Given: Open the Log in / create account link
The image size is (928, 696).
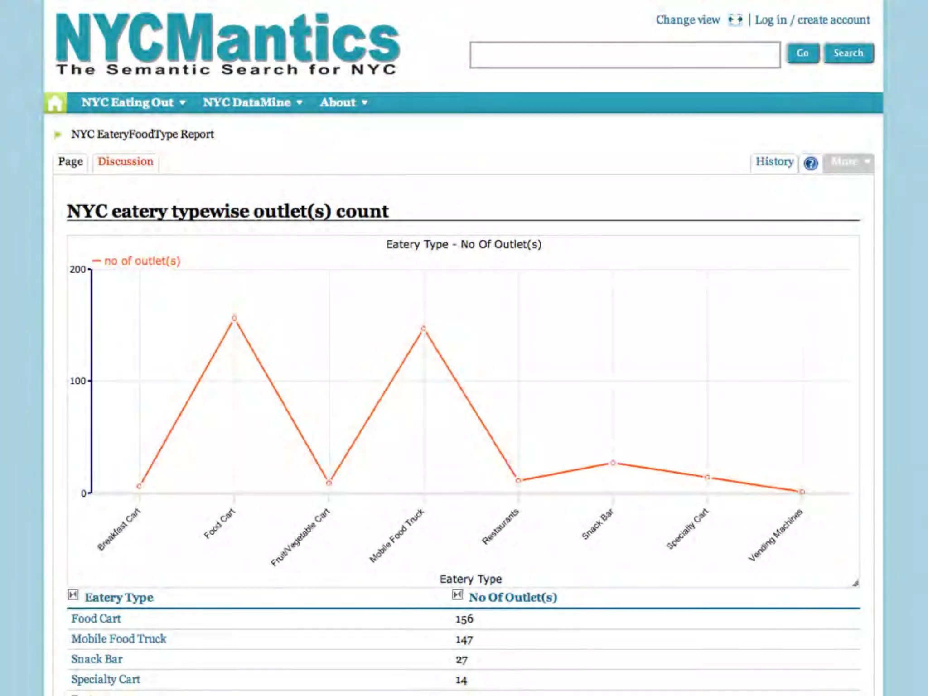Looking at the screenshot, I should pyautogui.click(x=812, y=20).
